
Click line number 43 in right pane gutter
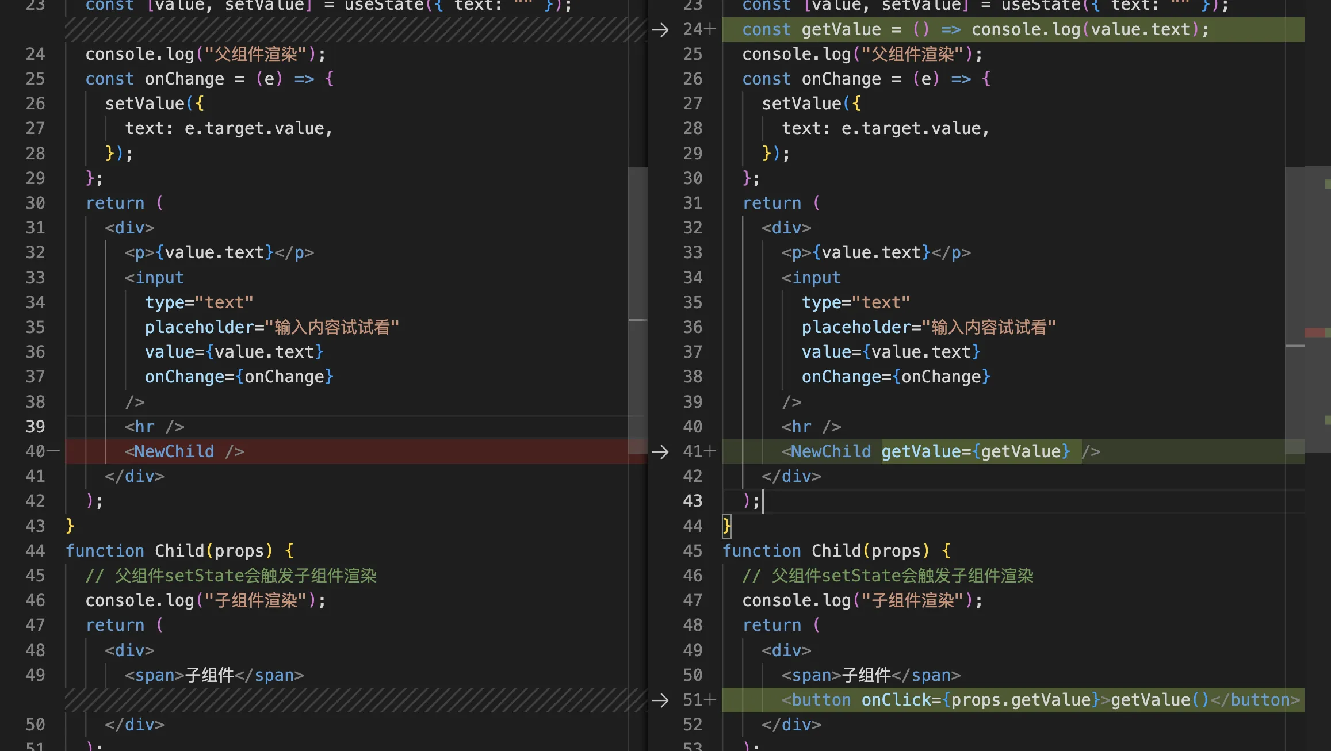(693, 501)
